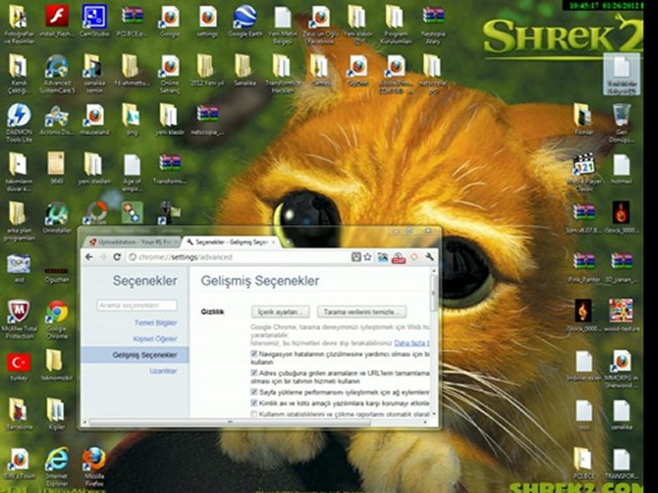The height and width of the screenshot is (493, 658).
Task: Toggle Navigasyon hatalarının çözülmesine checkbox
Action: (254, 354)
